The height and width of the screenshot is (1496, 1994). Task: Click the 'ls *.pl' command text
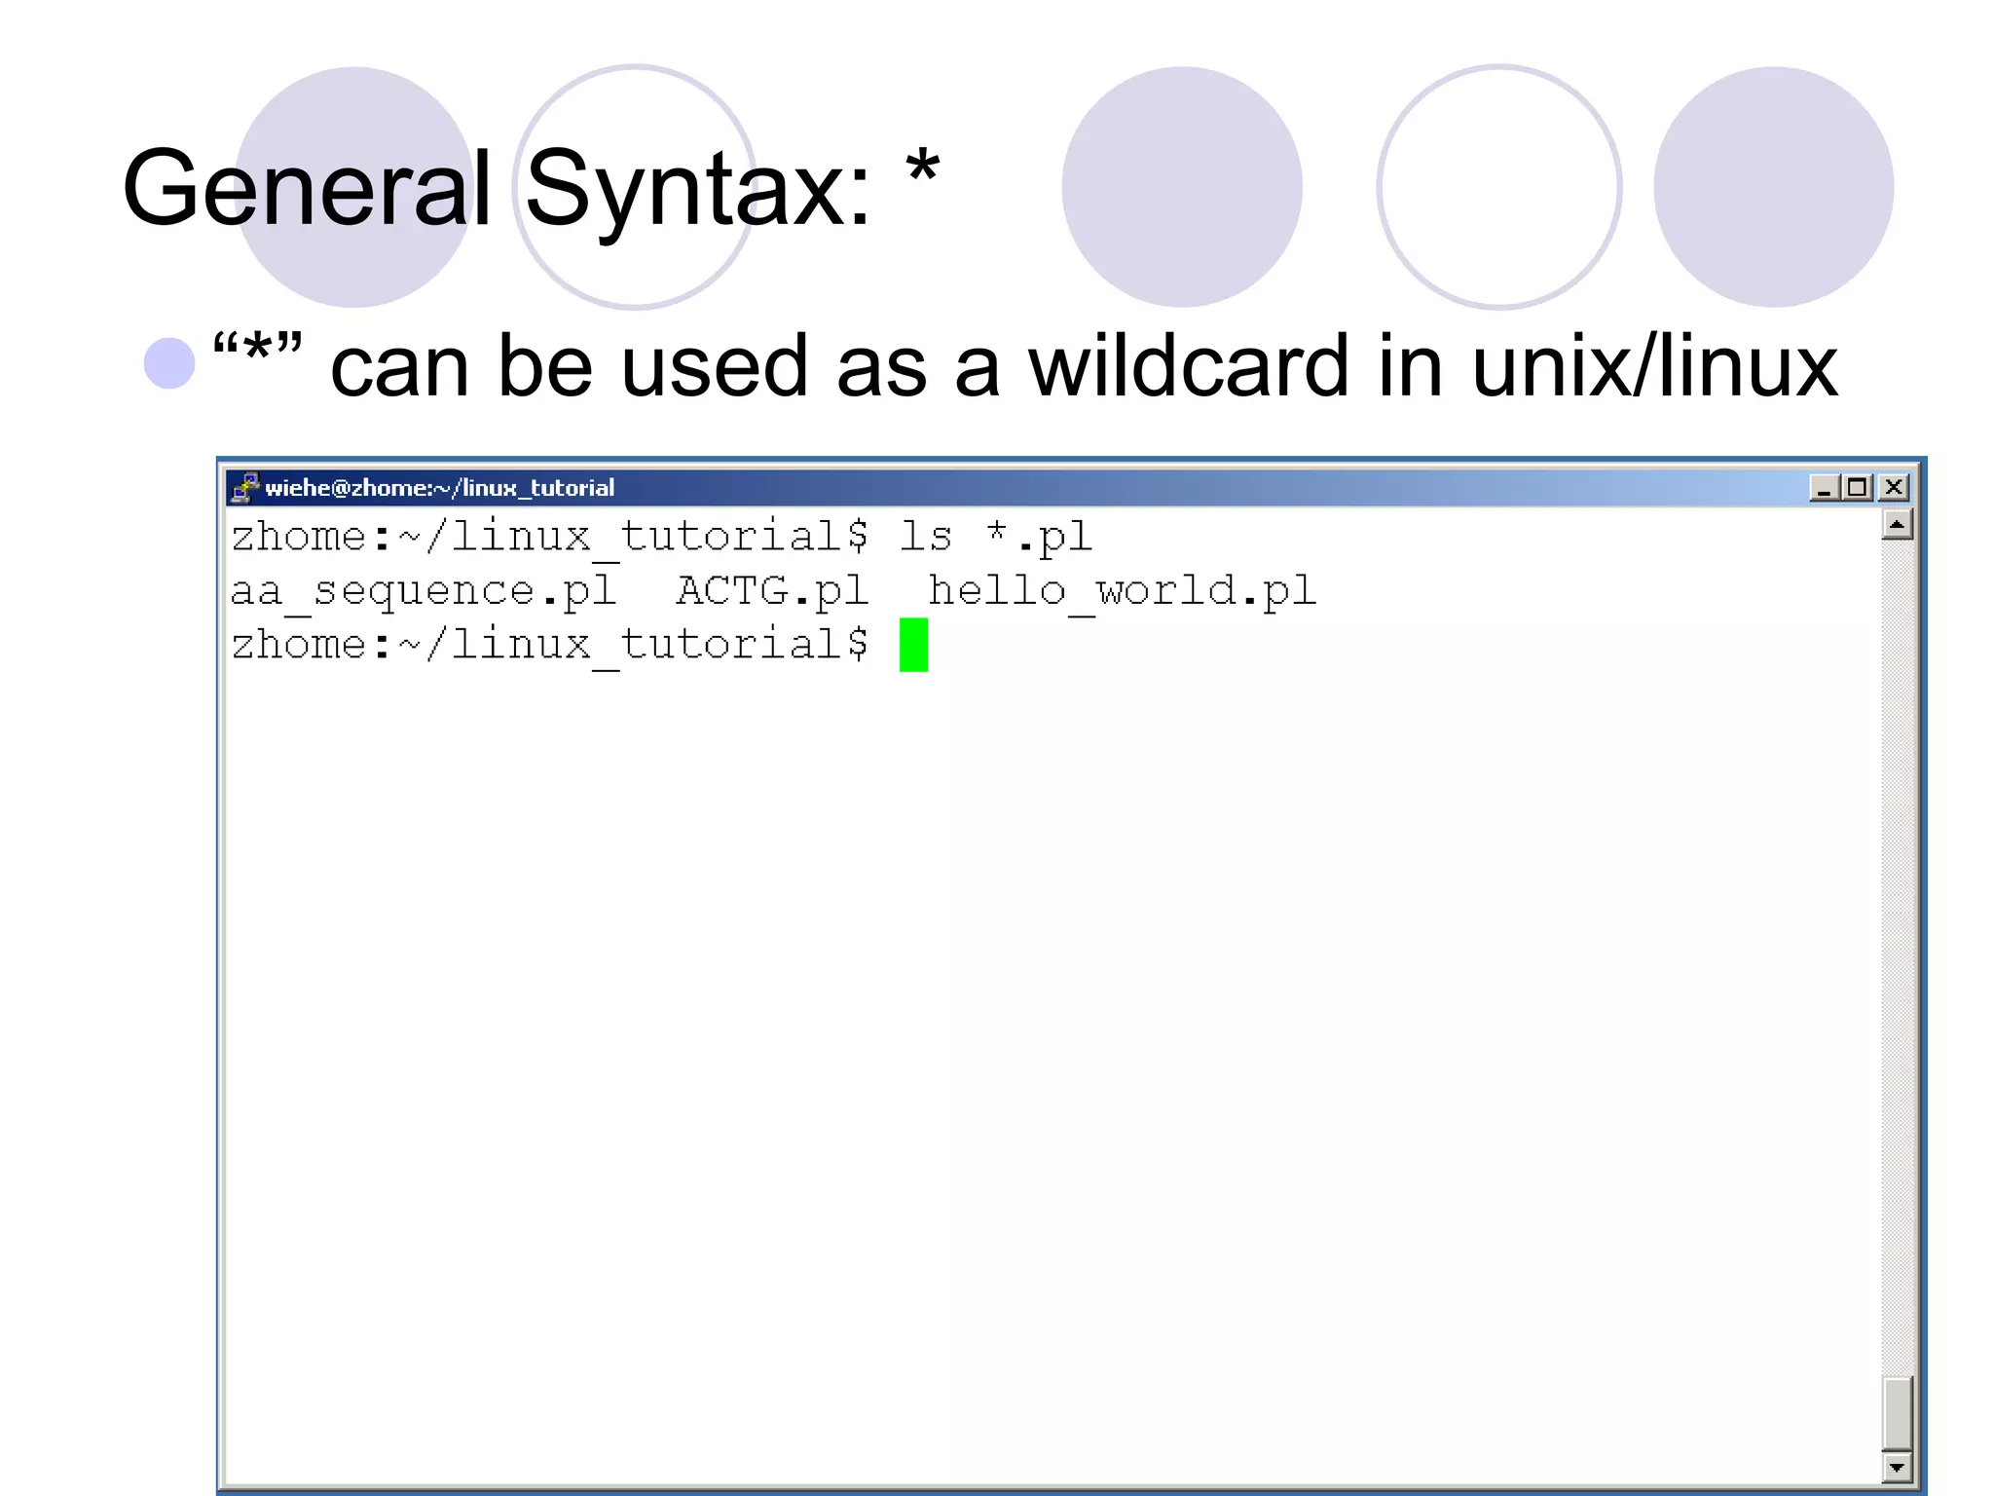point(995,537)
